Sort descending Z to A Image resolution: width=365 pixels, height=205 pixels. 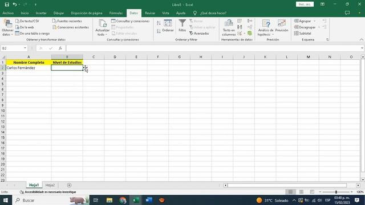159,31
